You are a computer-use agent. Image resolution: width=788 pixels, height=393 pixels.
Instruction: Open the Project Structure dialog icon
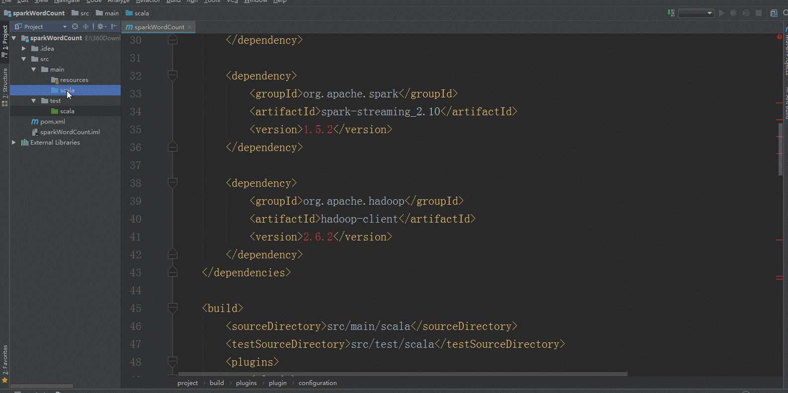(774, 13)
